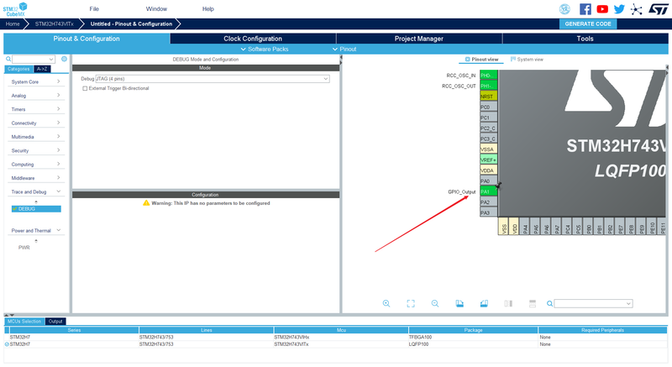This screenshot has height=367, width=672.
Task: Click the PA0 pin on the chip
Action: pyautogui.click(x=488, y=181)
